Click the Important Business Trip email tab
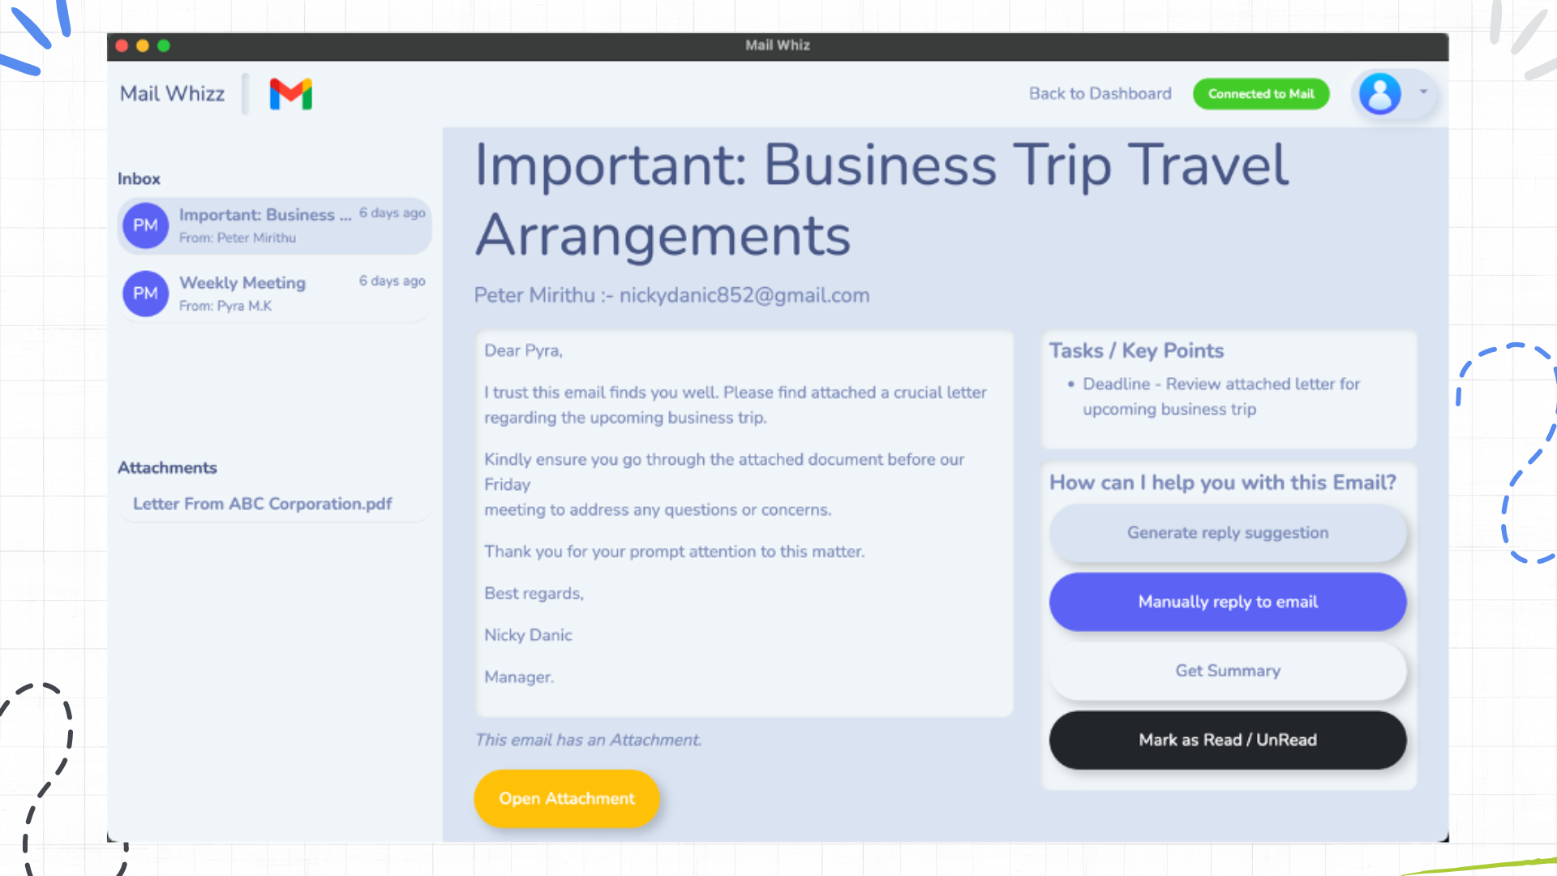The width and height of the screenshot is (1557, 876). pyautogui.click(x=274, y=225)
